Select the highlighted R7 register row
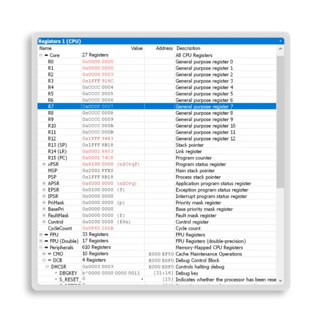322x322 pixels. [x=157, y=106]
